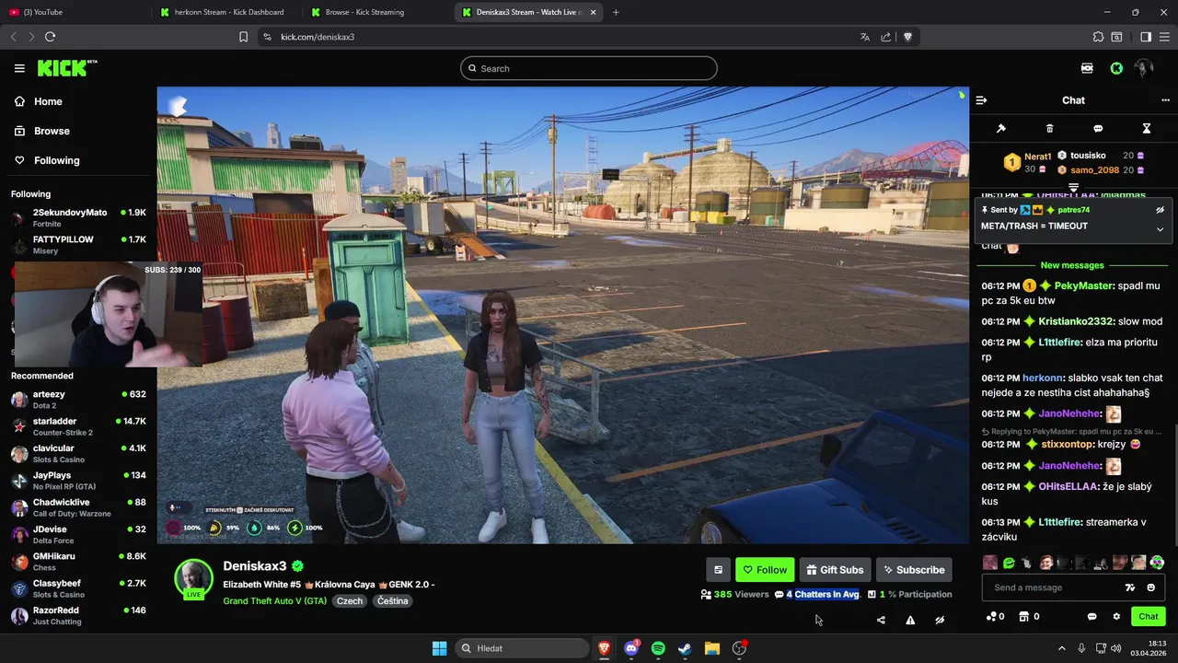Hide the pinned message with eye-slash icon
The image size is (1178, 663).
point(1161,210)
